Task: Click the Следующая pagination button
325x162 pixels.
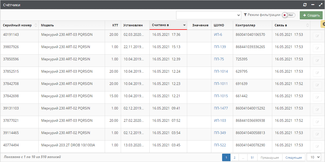Action: click(293, 158)
